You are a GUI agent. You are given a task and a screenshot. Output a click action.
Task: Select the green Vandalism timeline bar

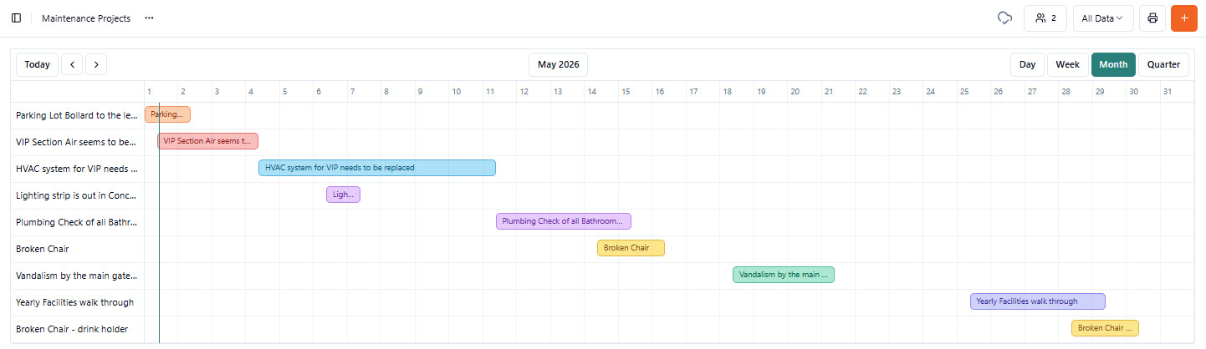coord(784,275)
